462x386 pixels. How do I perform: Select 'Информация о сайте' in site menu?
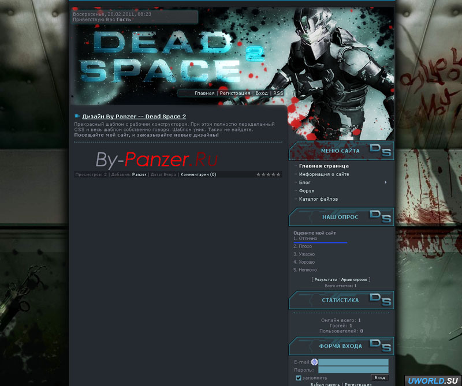[x=324, y=174]
